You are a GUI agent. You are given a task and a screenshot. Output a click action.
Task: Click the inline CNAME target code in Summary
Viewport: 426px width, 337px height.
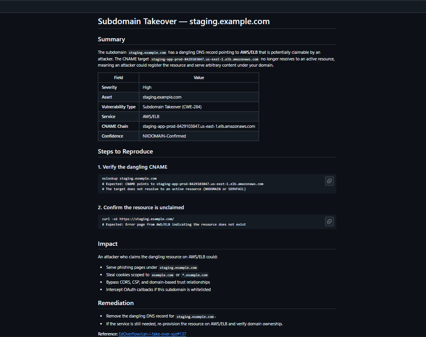point(205,59)
